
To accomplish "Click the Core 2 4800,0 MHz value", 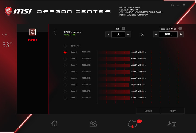I will [x=136, y=65].
